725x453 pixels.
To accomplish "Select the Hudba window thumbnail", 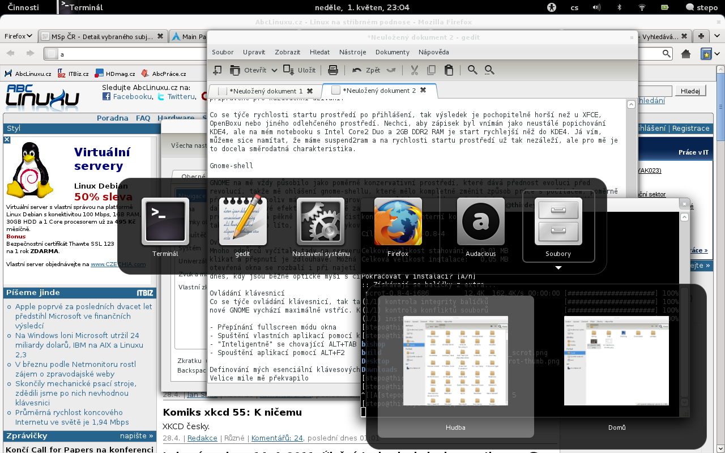I will coord(455,366).
